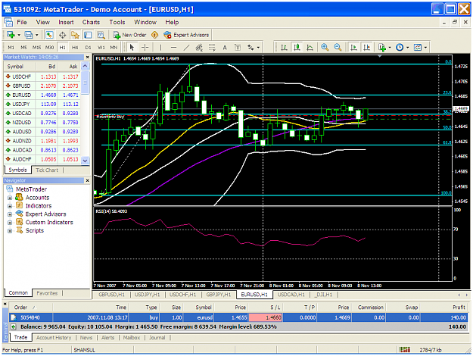
Task: Open the Strategy Tester magnifier icon
Action: click(101, 35)
